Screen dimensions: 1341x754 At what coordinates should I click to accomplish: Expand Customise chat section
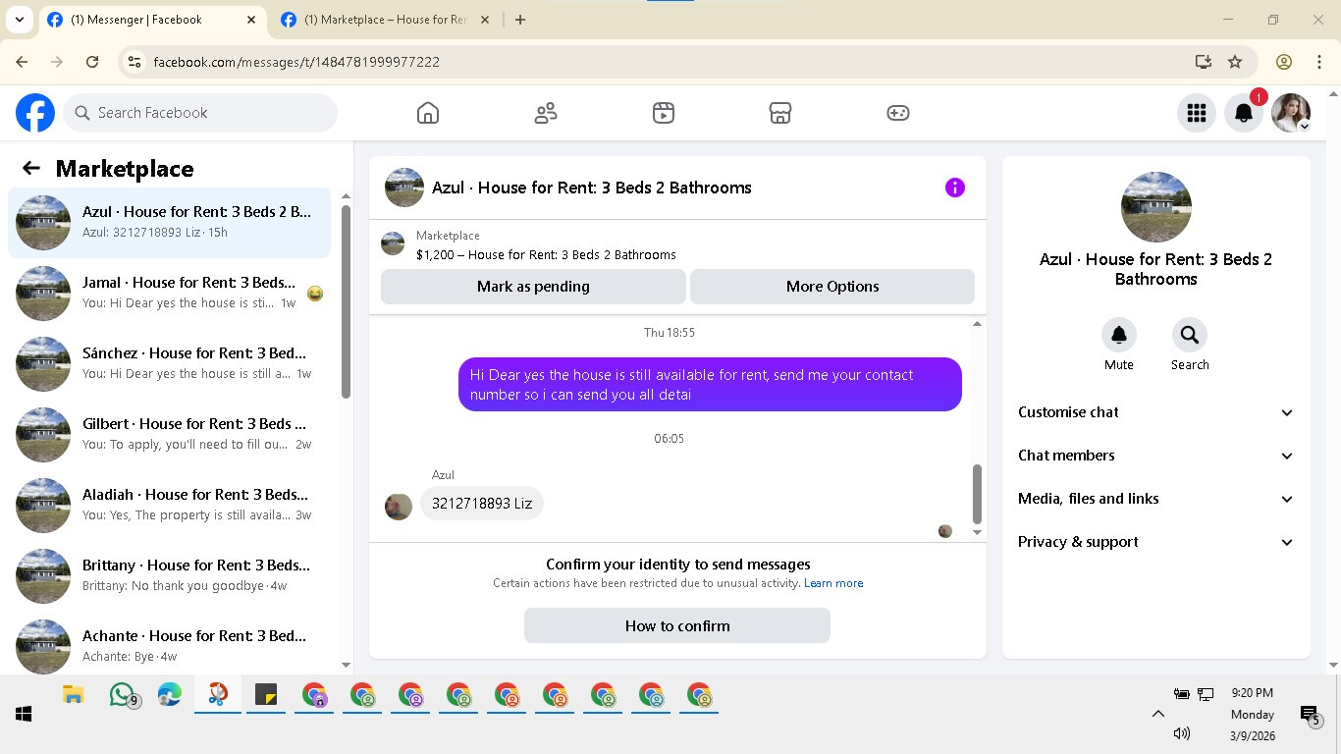[1155, 412]
